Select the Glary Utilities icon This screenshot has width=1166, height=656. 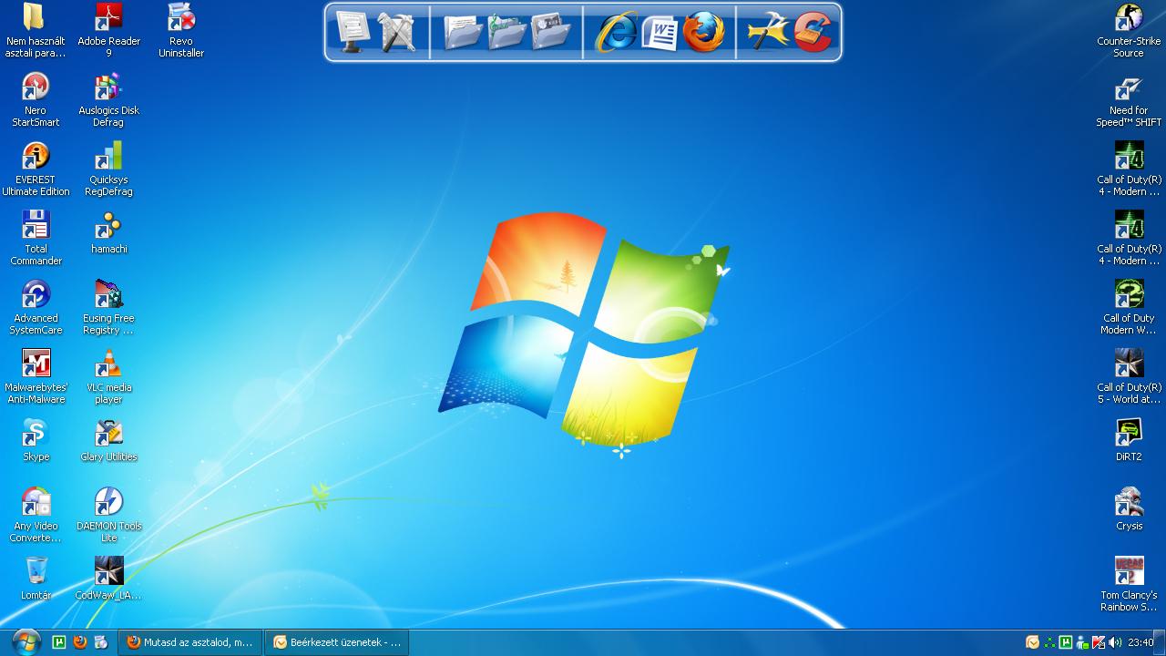tap(108, 440)
